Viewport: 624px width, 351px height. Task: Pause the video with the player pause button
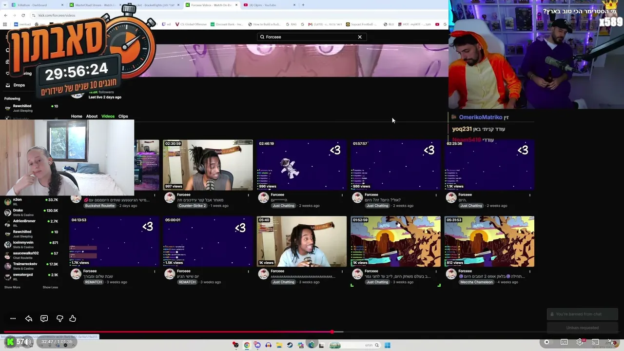point(546,342)
